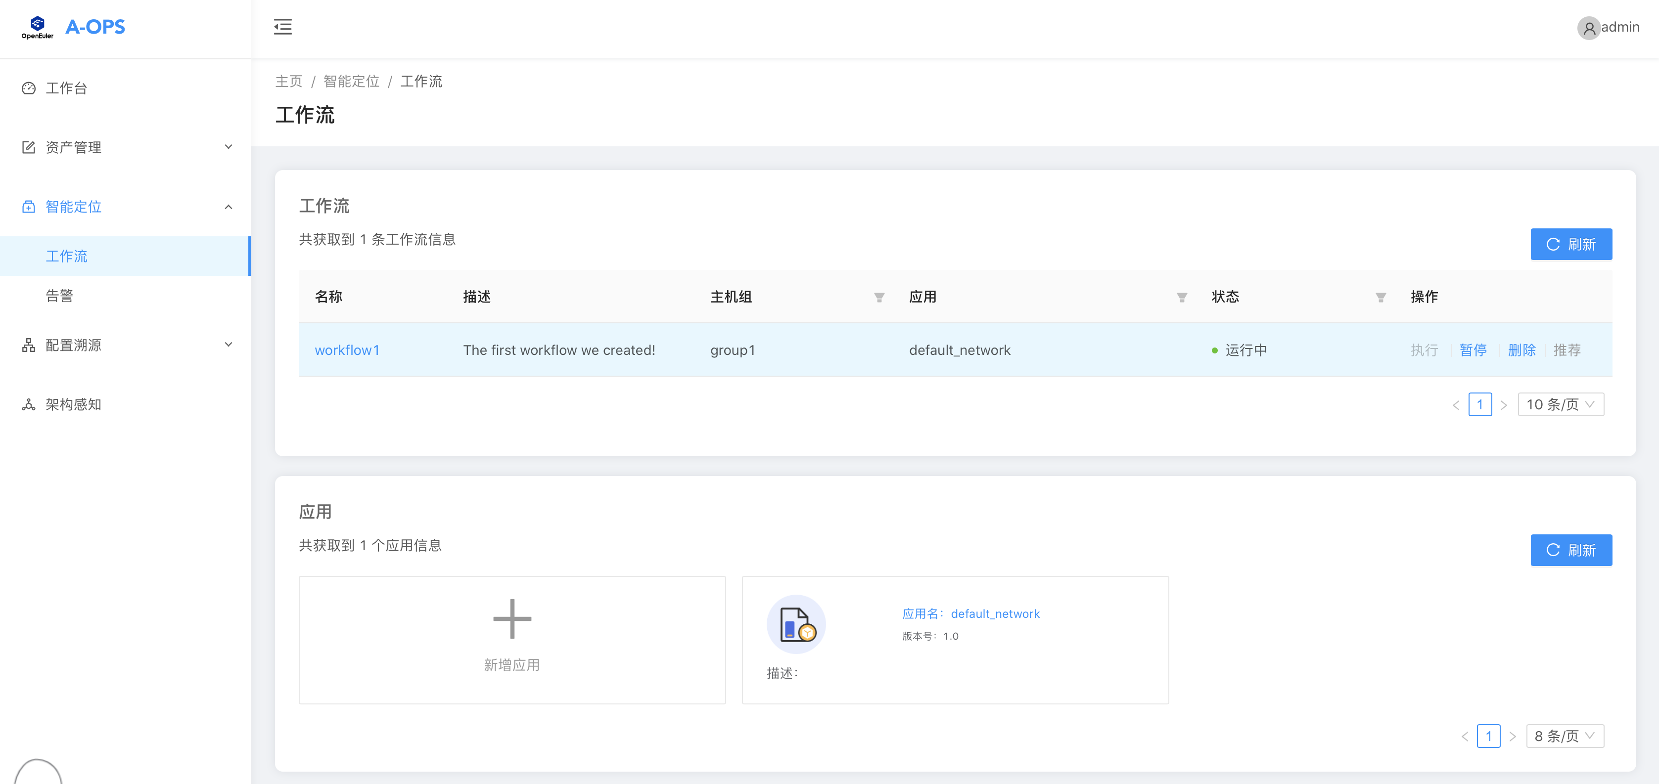Open the 主机组 column filter icon
Viewport: 1659px width, 784px height.
tap(879, 298)
